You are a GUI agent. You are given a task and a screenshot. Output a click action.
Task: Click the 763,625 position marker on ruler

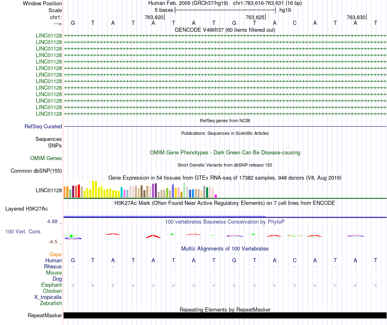(255, 17)
